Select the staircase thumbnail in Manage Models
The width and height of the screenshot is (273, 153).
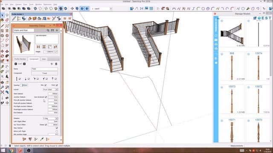[x=232, y=33]
